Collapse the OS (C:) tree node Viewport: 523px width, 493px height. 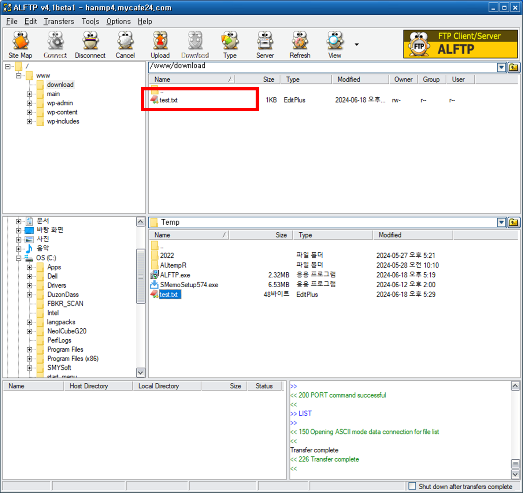click(18, 258)
